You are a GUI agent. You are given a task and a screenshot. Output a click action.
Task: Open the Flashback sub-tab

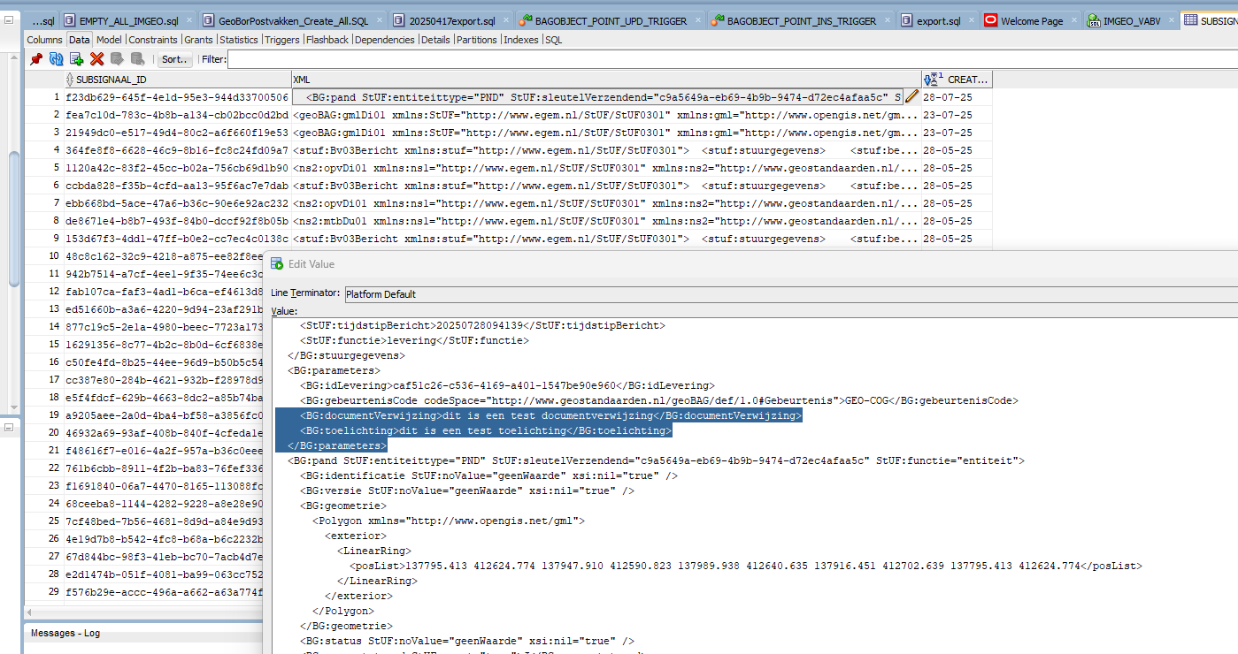tap(328, 40)
